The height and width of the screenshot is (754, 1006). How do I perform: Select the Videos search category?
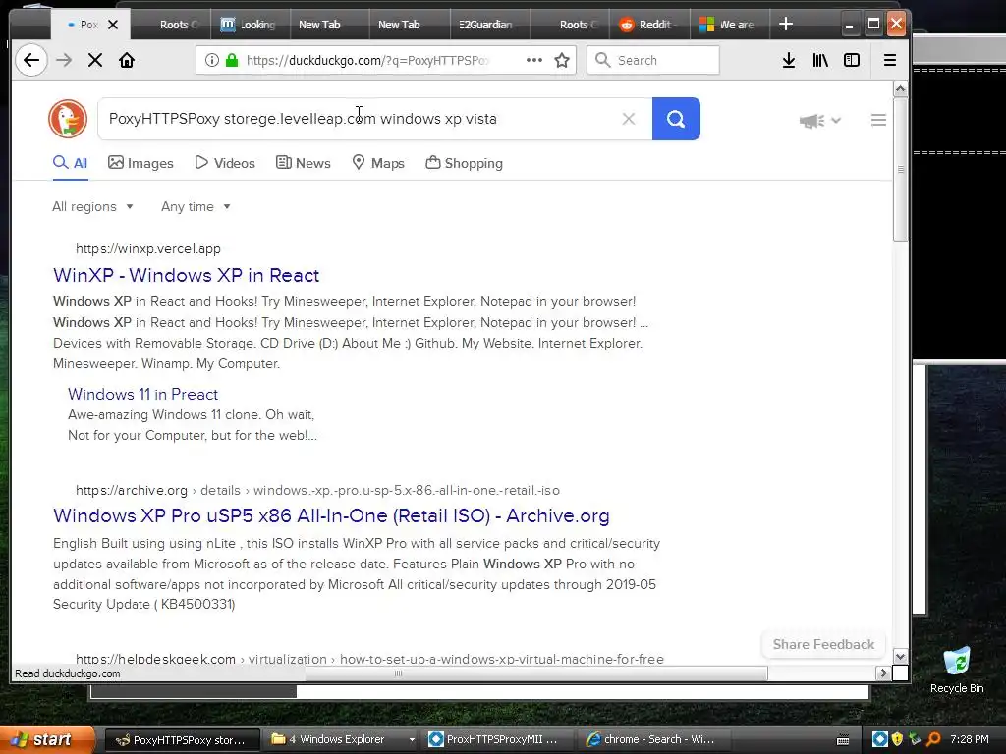[x=225, y=163]
